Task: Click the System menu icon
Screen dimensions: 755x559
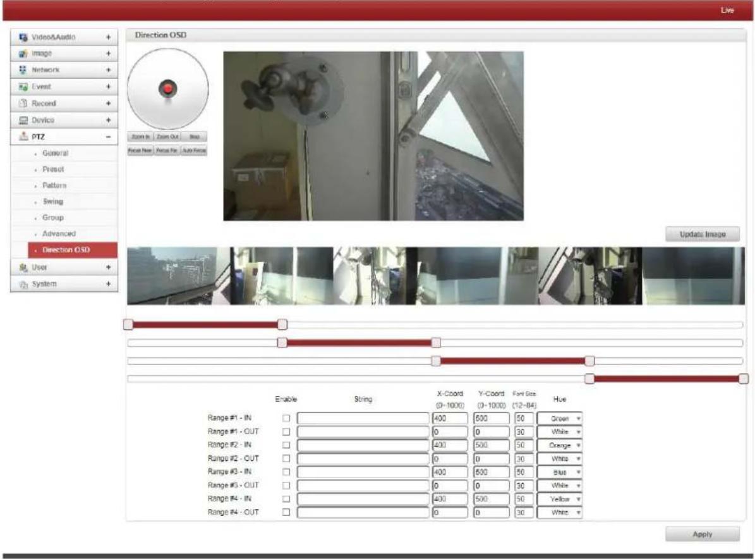Action: pyautogui.click(x=23, y=285)
